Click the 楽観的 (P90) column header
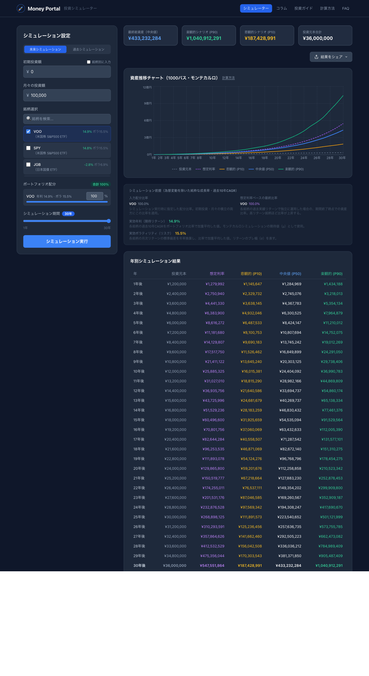 click(331, 274)
